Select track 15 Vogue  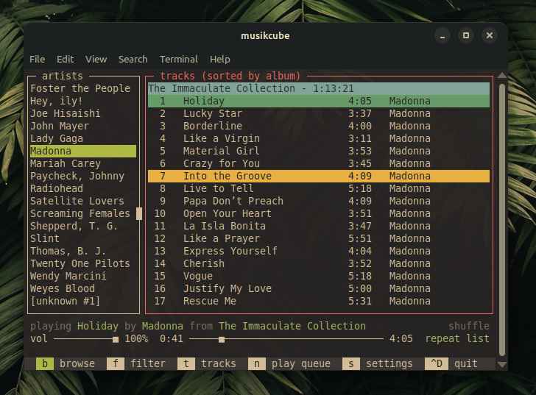click(319, 276)
